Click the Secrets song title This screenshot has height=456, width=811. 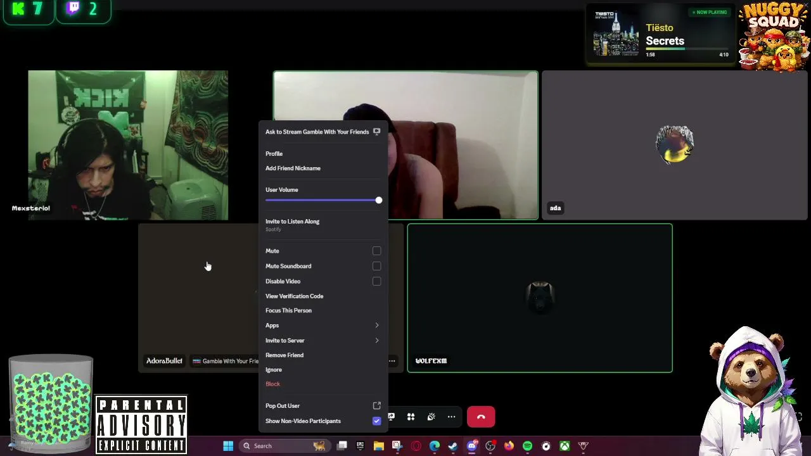click(x=665, y=41)
